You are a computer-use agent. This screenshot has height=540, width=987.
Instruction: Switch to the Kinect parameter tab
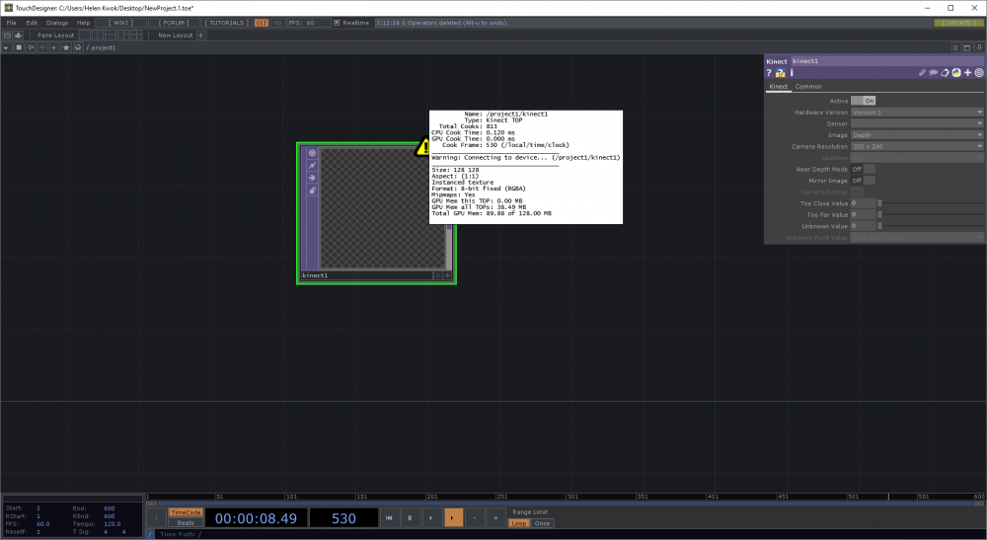pos(779,86)
